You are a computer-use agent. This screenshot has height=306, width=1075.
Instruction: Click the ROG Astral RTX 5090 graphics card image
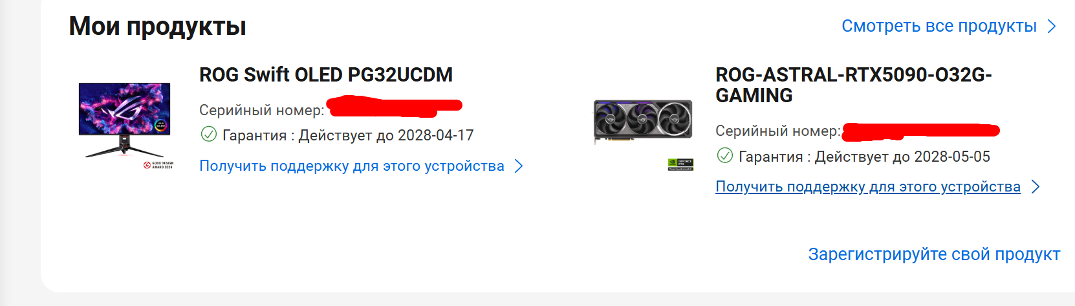[643, 122]
